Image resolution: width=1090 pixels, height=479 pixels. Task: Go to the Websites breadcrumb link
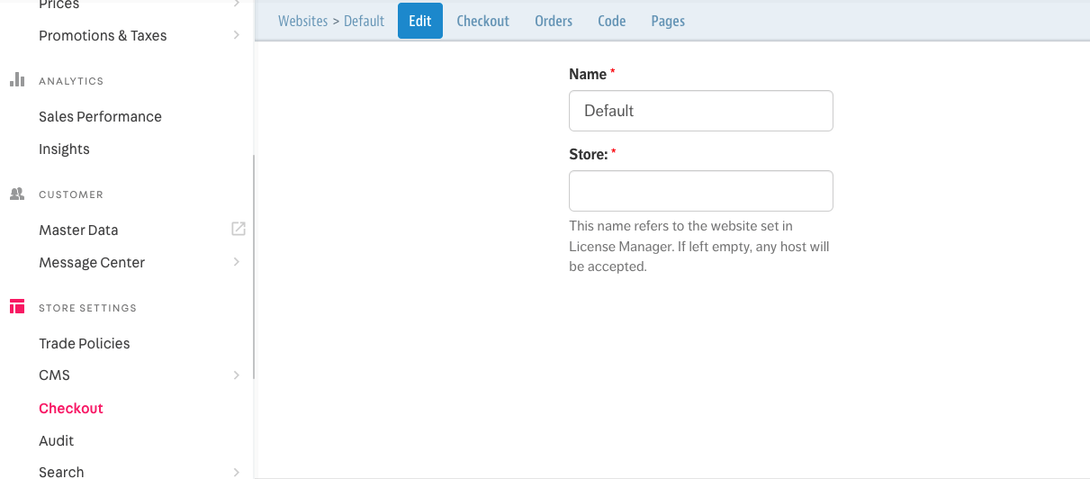(303, 21)
